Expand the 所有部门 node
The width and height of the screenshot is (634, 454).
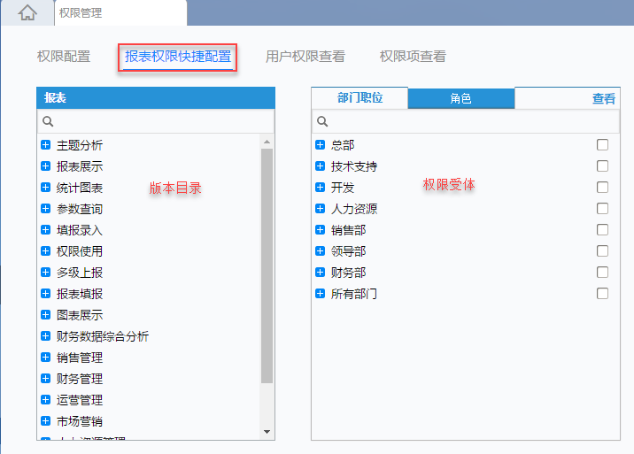pos(321,294)
